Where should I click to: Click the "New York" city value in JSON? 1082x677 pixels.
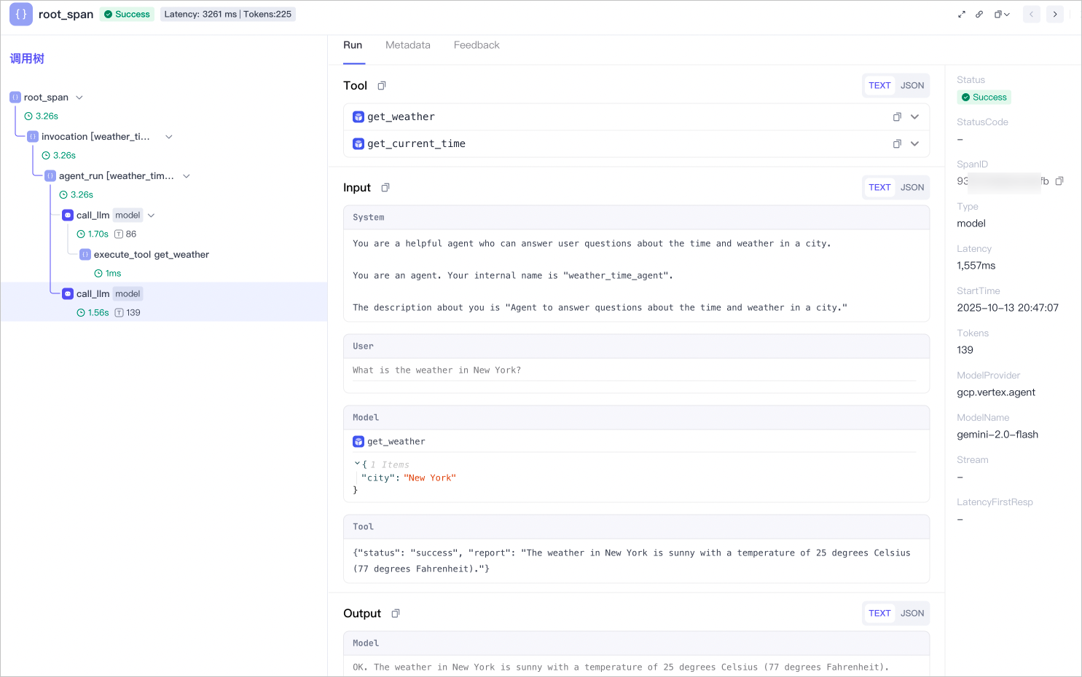tap(430, 478)
